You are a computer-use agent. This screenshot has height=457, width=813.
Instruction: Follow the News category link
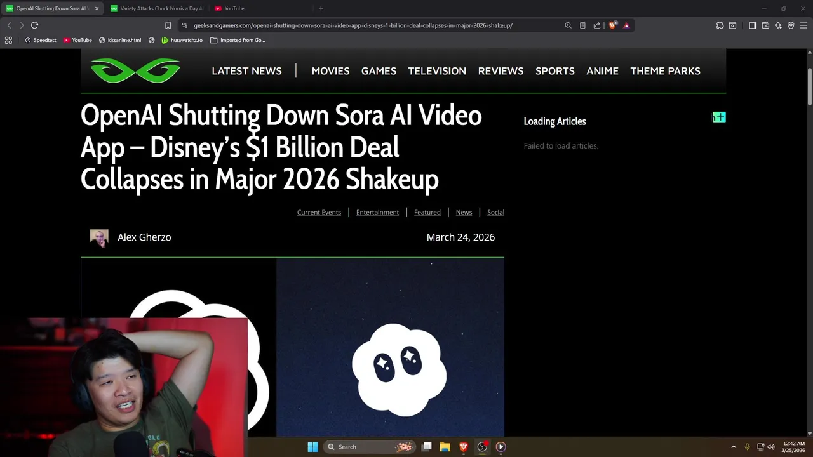pyautogui.click(x=464, y=212)
